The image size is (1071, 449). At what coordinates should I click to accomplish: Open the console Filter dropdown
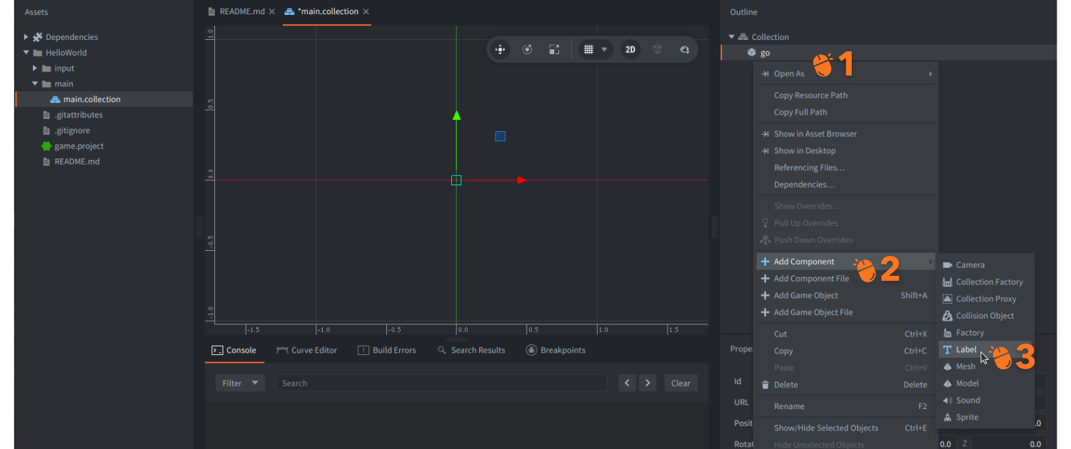(x=240, y=383)
